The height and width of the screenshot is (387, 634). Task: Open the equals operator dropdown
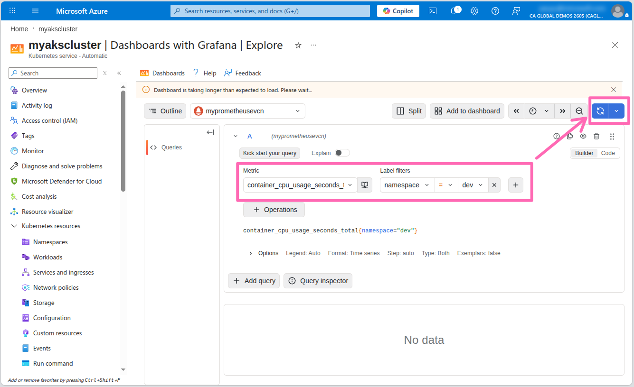(446, 185)
